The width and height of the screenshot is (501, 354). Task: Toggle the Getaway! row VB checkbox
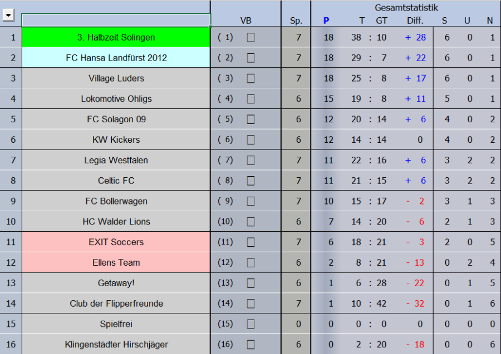[250, 283]
